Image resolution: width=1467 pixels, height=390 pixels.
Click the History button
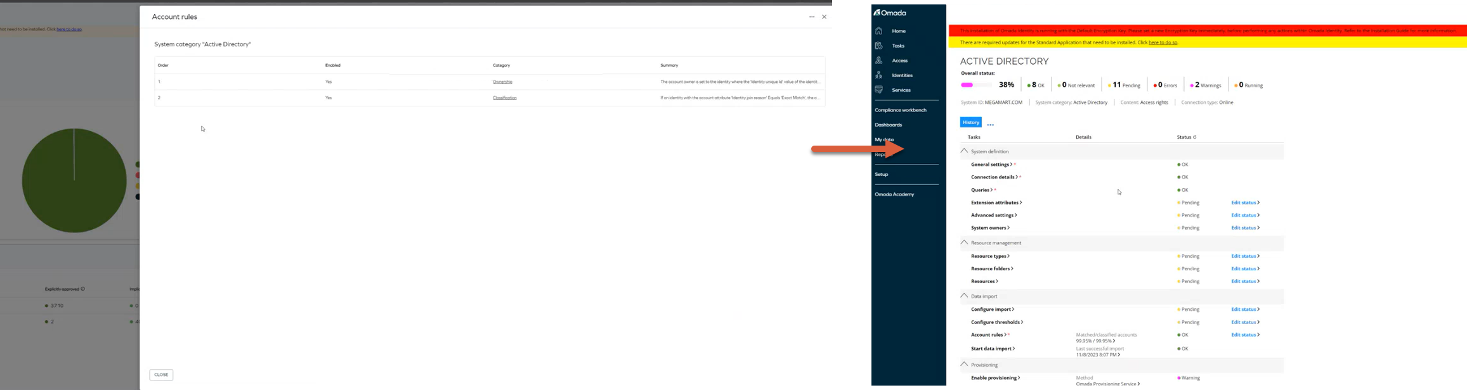pos(971,122)
